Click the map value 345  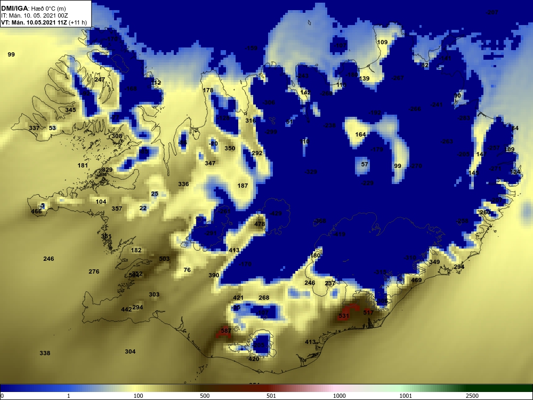point(70,110)
